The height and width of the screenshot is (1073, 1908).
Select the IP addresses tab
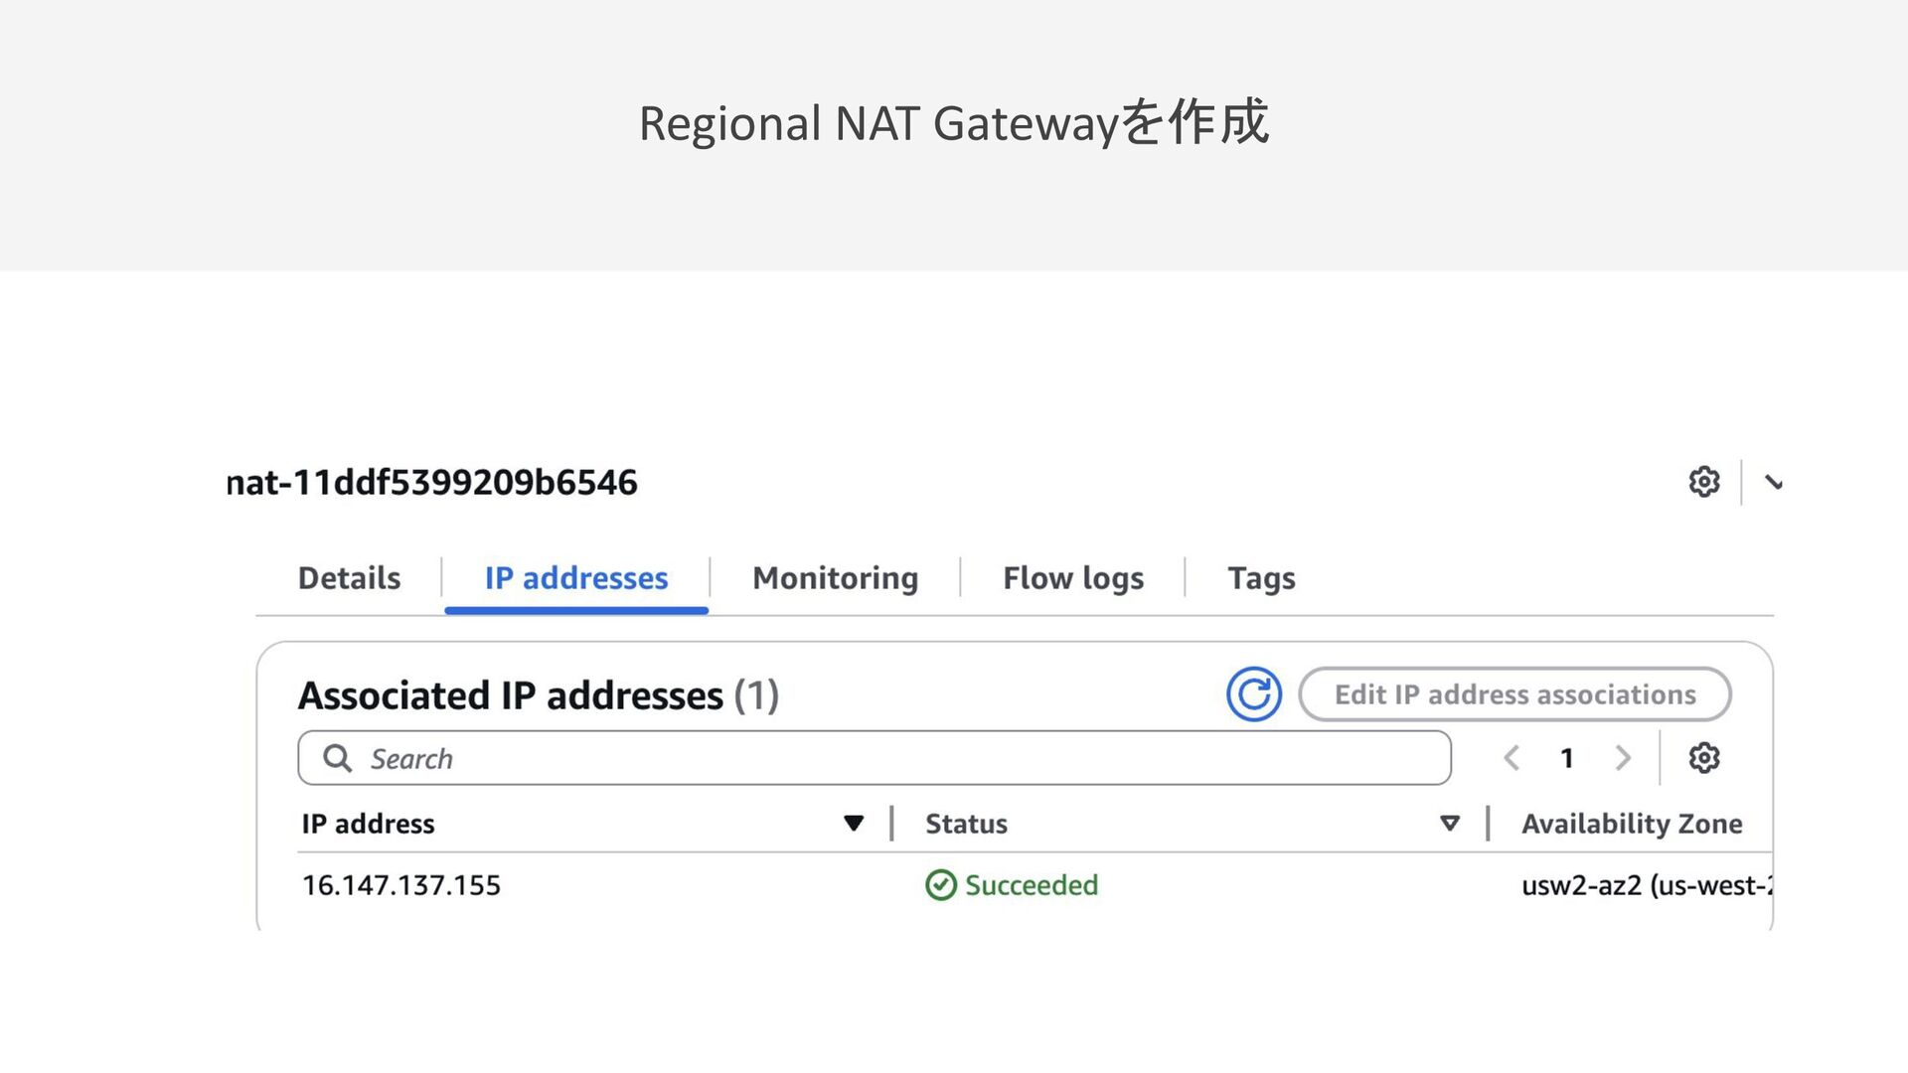pos(576,578)
